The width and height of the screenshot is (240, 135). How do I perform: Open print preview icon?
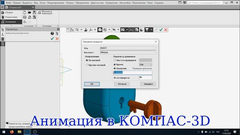pyautogui.click(x=29, y=17)
